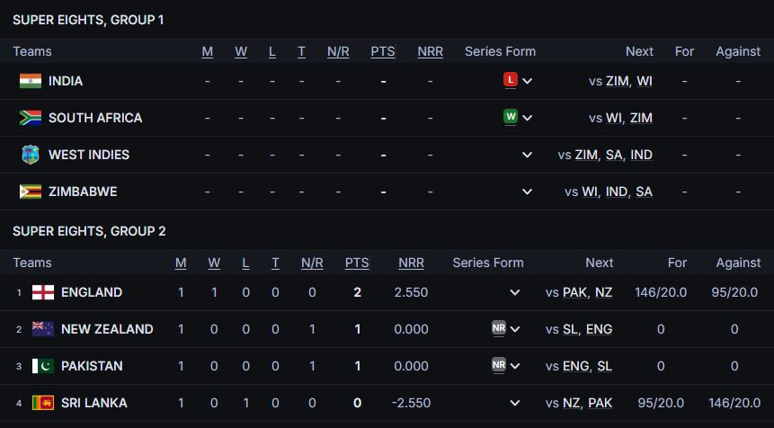The height and width of the screenshot is (428, 774).
Task: Click India's red L form badge
Action: (x=511, y=80)
